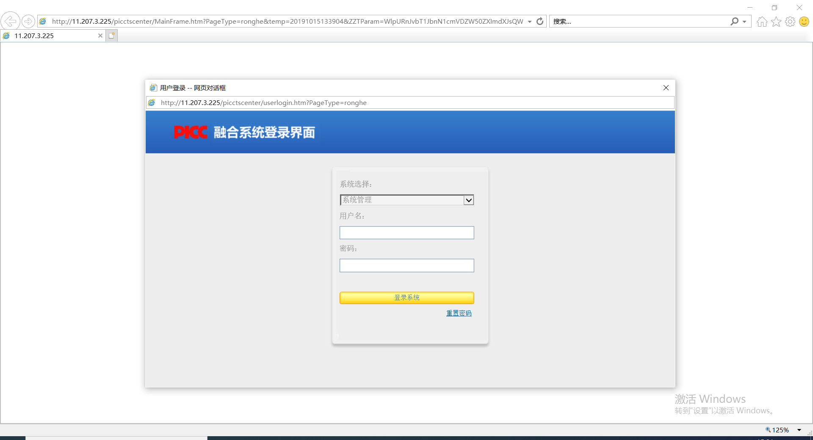813x440 pixels.
Task: Click the 用户名 input field
Action: click(x=407, y=232)
